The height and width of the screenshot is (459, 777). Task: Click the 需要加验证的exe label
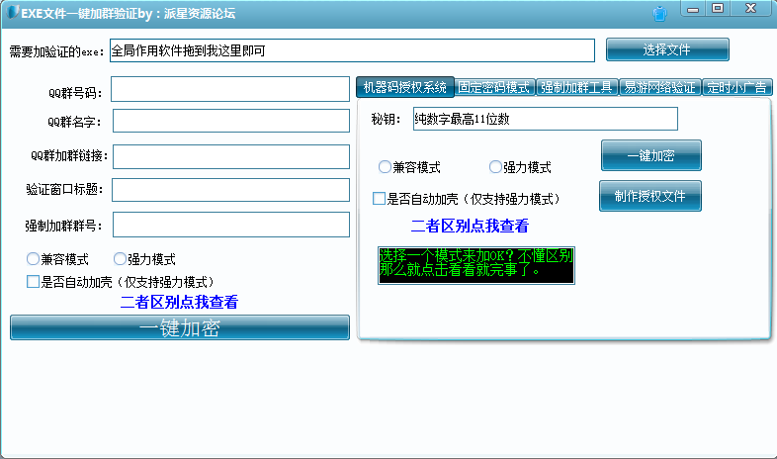pos(56,51)
